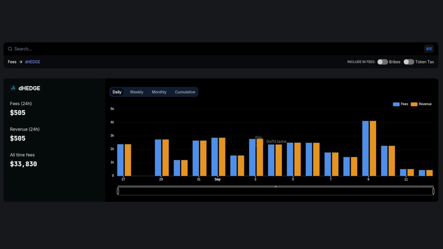Click the search magnifier icon
Image resolution: width=443 pixels, height=249 pixels.
point(10,49)
